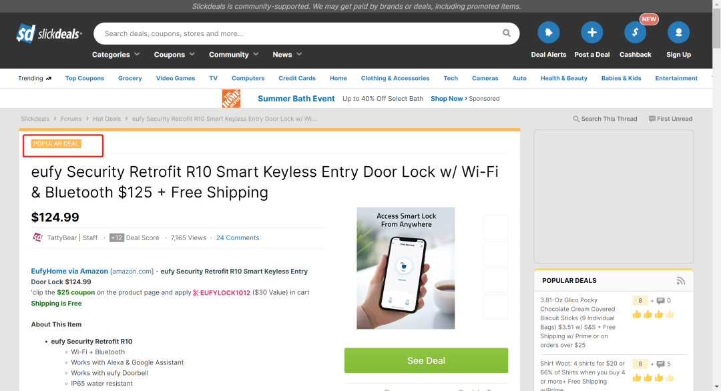Image resolution: width=721 pixels, height=391 pixels.
Task: Open the 24 Comments link
Action: pos(238,238)
